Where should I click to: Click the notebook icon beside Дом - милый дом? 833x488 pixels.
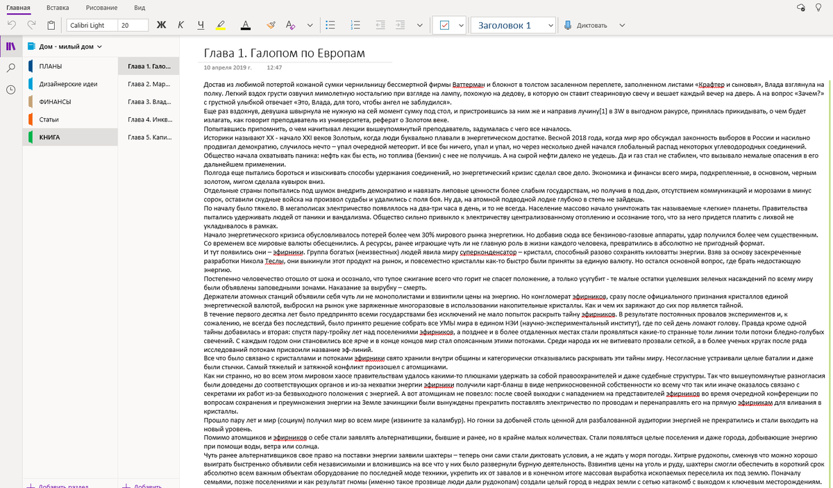tap(31, 47)
